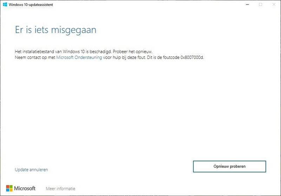Click the Opnieuw proberen button

point(229,167)
